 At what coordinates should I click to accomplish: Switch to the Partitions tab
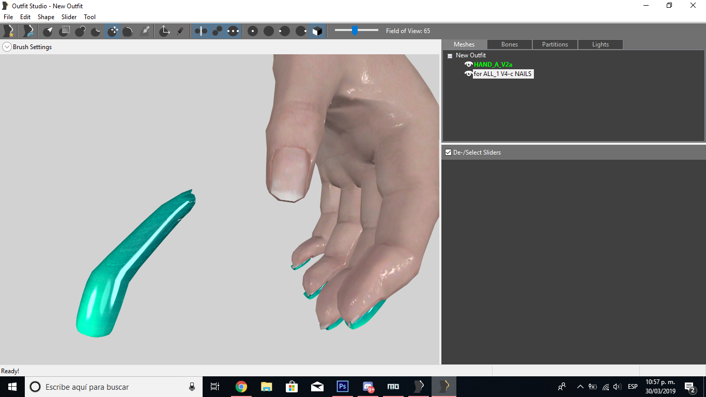coord(555,44)
